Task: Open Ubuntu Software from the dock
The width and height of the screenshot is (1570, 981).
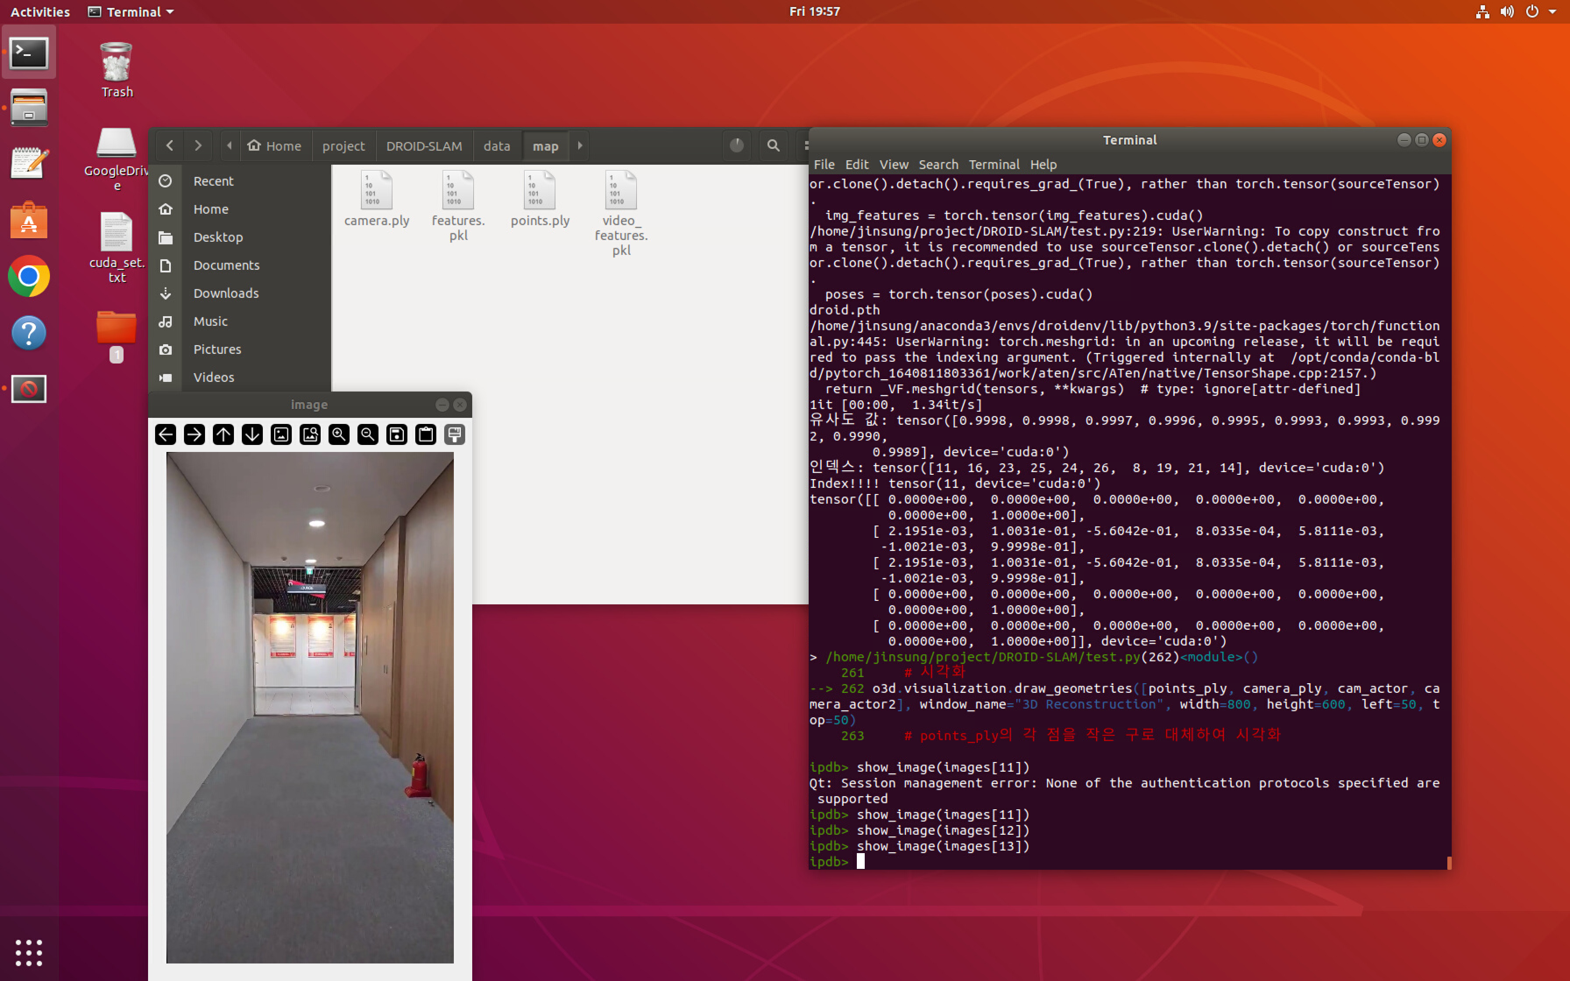Action: [28, 220]
